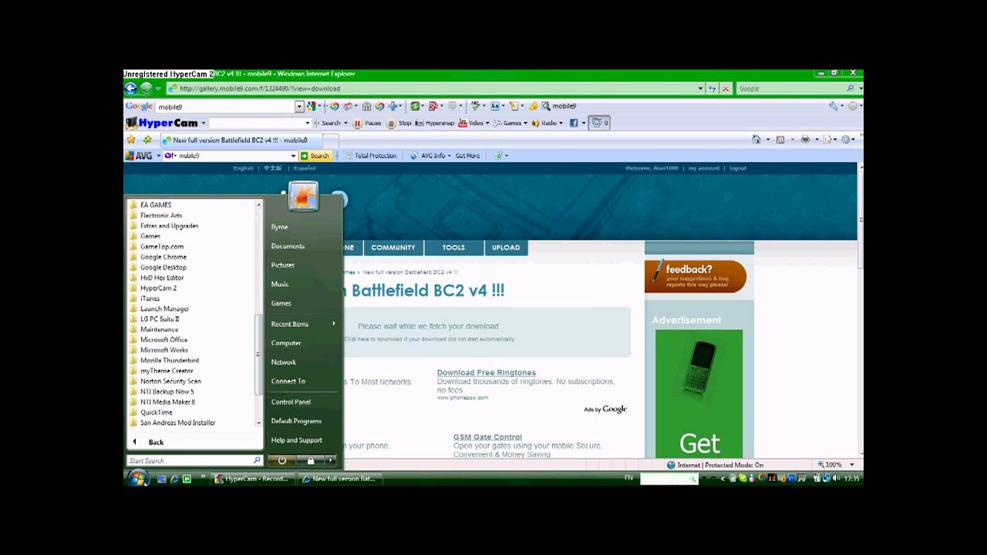Click the Start Search input field

click(x=194, y=460)
